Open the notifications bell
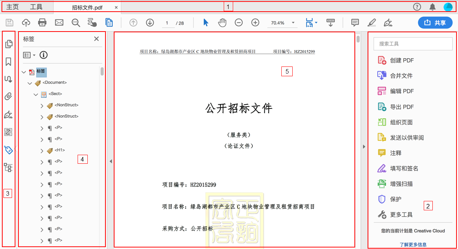Screen dimensions: 458x249 pyautogui.click(x=432, y=7)
